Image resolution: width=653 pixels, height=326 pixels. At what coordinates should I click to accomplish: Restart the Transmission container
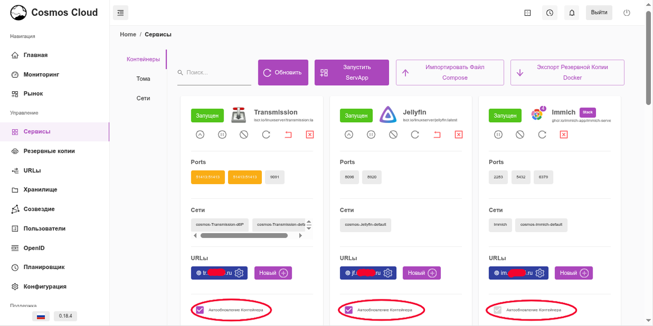[x=266, y=134]
